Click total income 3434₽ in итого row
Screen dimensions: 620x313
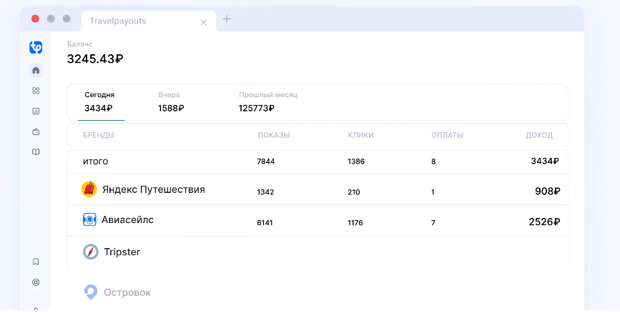544,161
